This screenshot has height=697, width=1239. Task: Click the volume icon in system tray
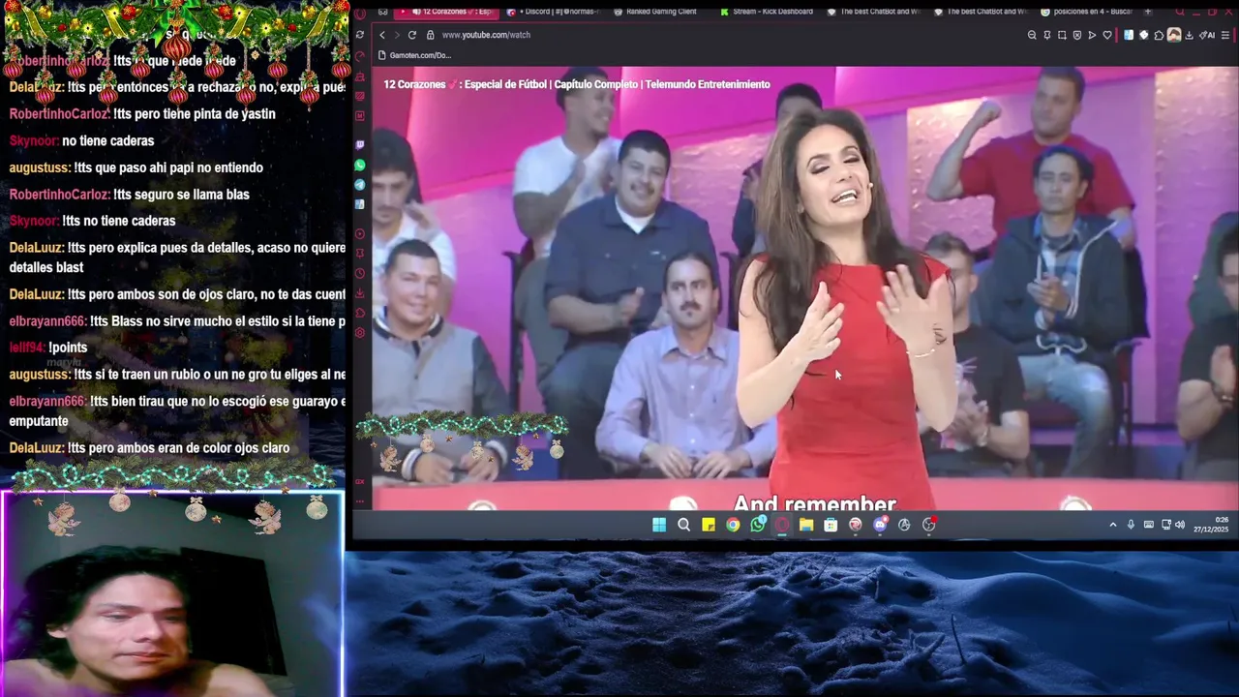coord(1179,525)
